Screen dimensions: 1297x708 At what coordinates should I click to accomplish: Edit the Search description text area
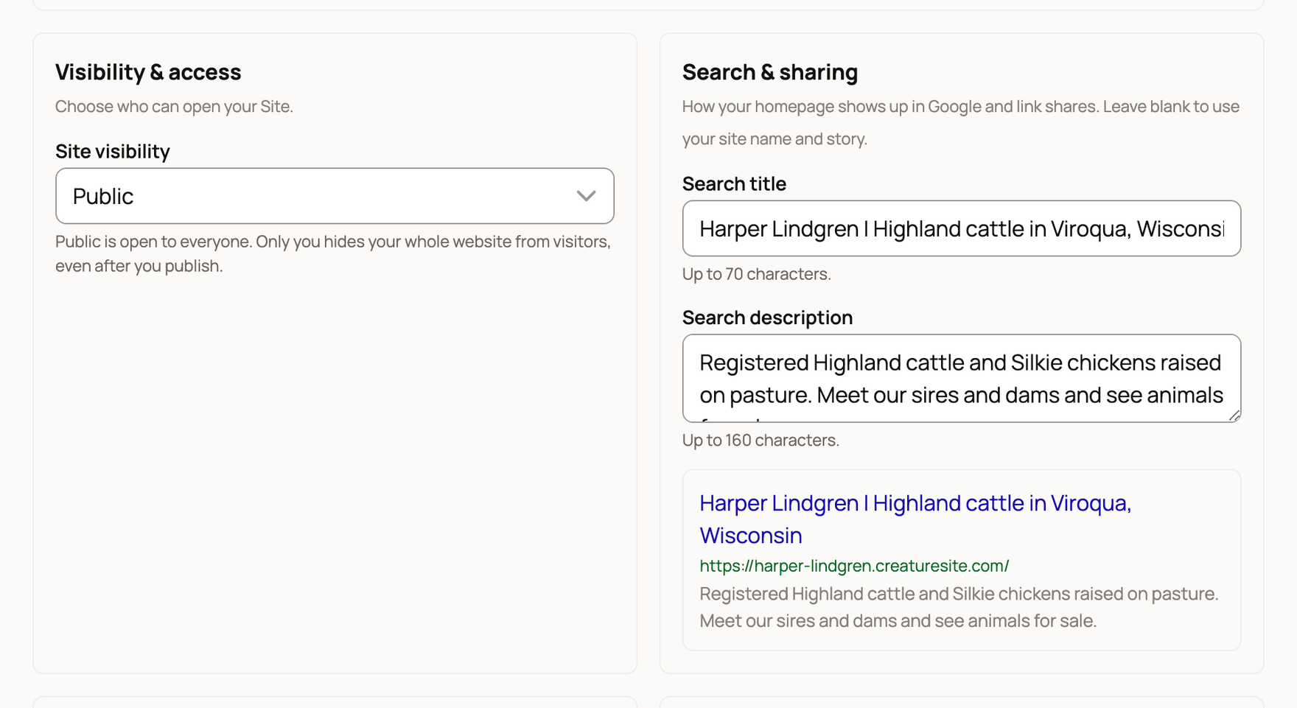961,379
